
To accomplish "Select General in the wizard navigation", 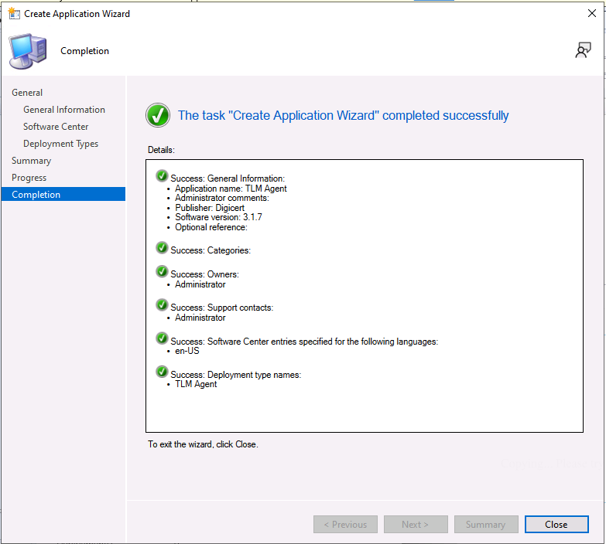I will [27, 93].
